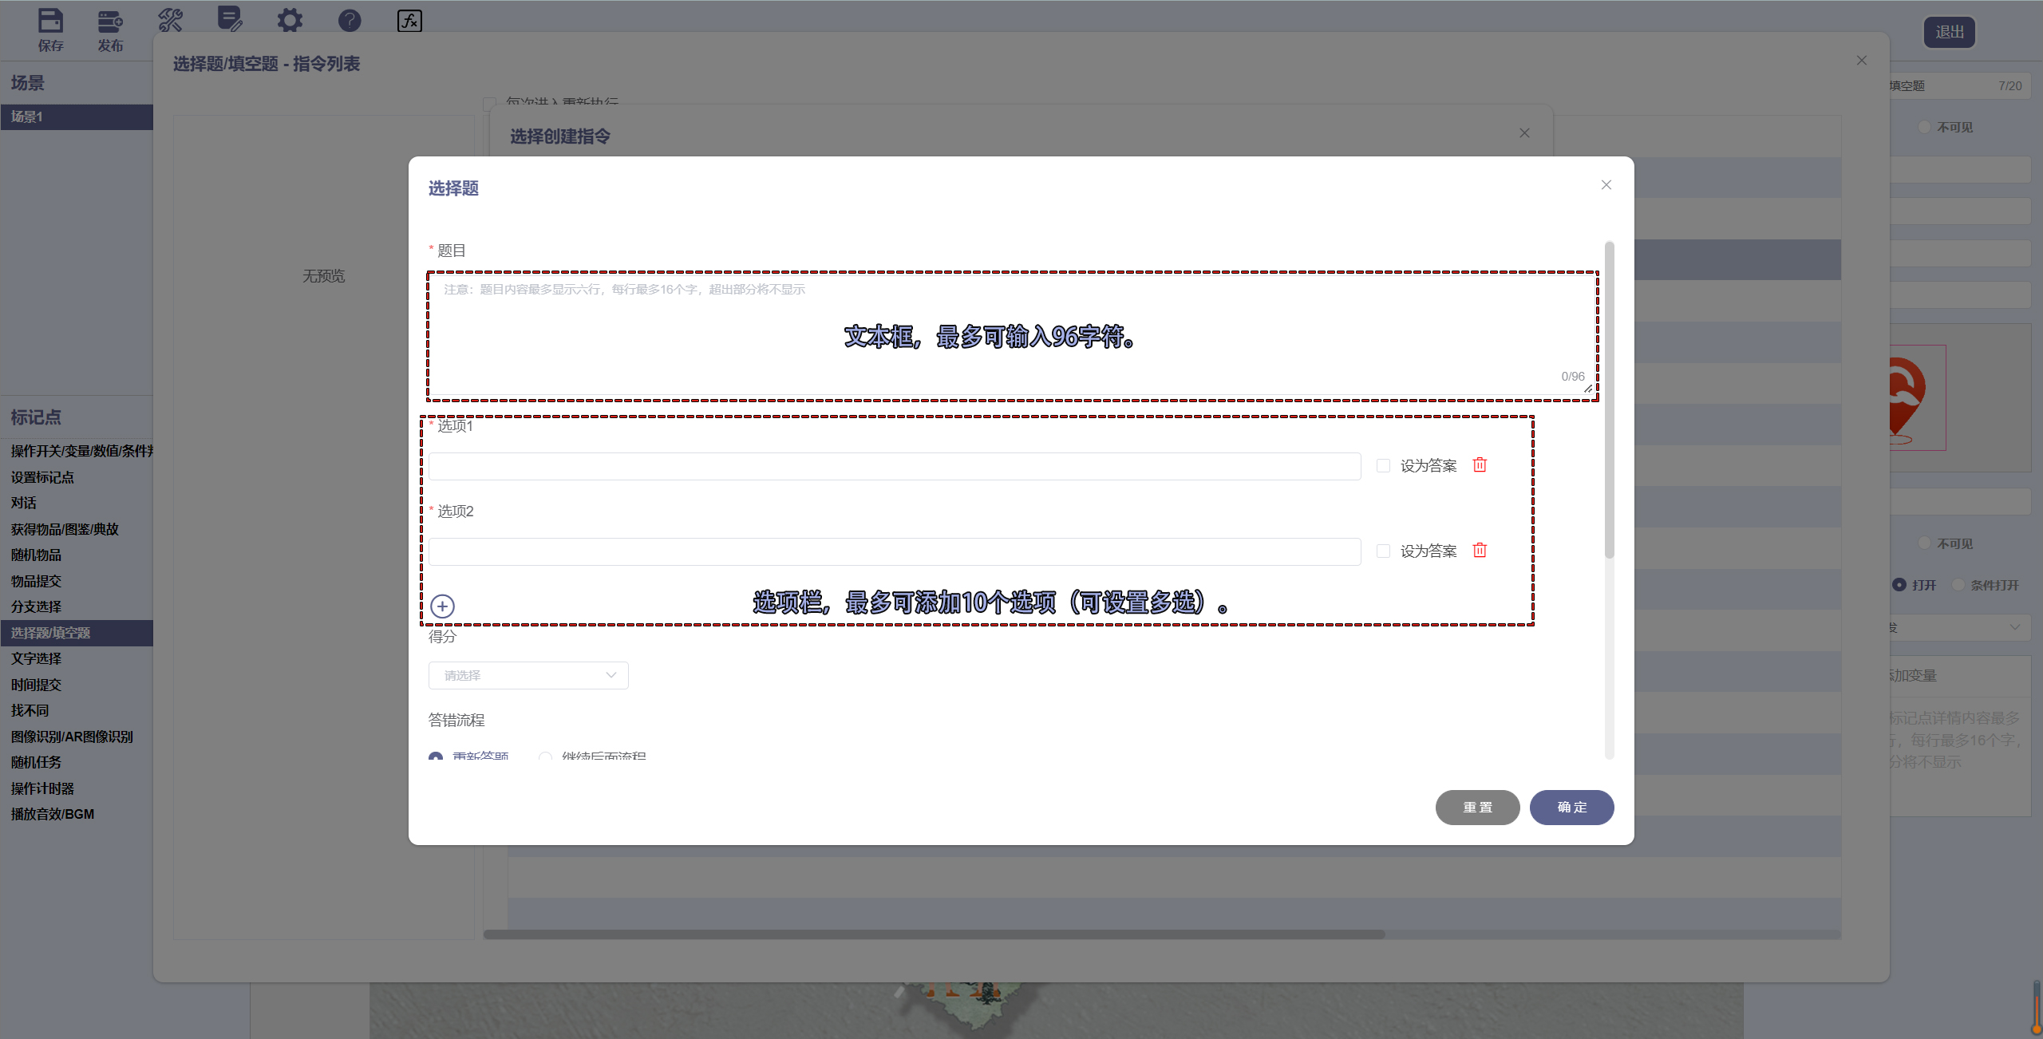Click the 重置 reset button
2043x1039 pixels.
(x=1477, y=808)
